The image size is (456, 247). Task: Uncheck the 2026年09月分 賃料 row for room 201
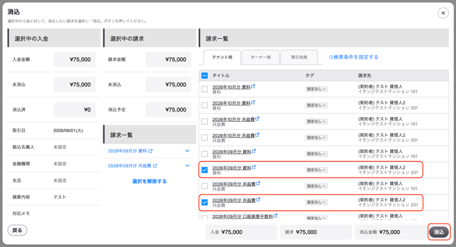tap(205, 170)
